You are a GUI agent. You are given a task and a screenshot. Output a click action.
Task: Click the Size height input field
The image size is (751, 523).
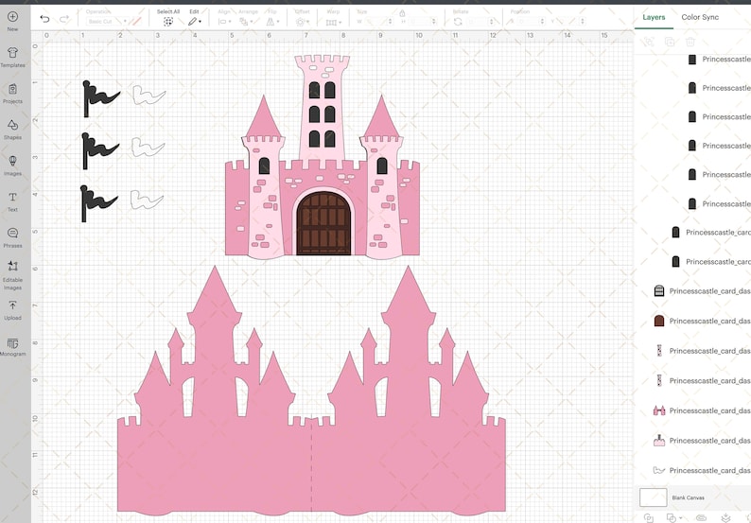click(422, 22)
